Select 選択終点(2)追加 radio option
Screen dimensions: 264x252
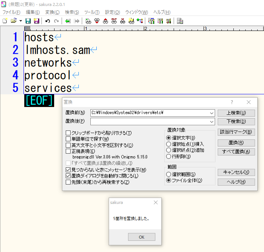click(x=168, y=150)
